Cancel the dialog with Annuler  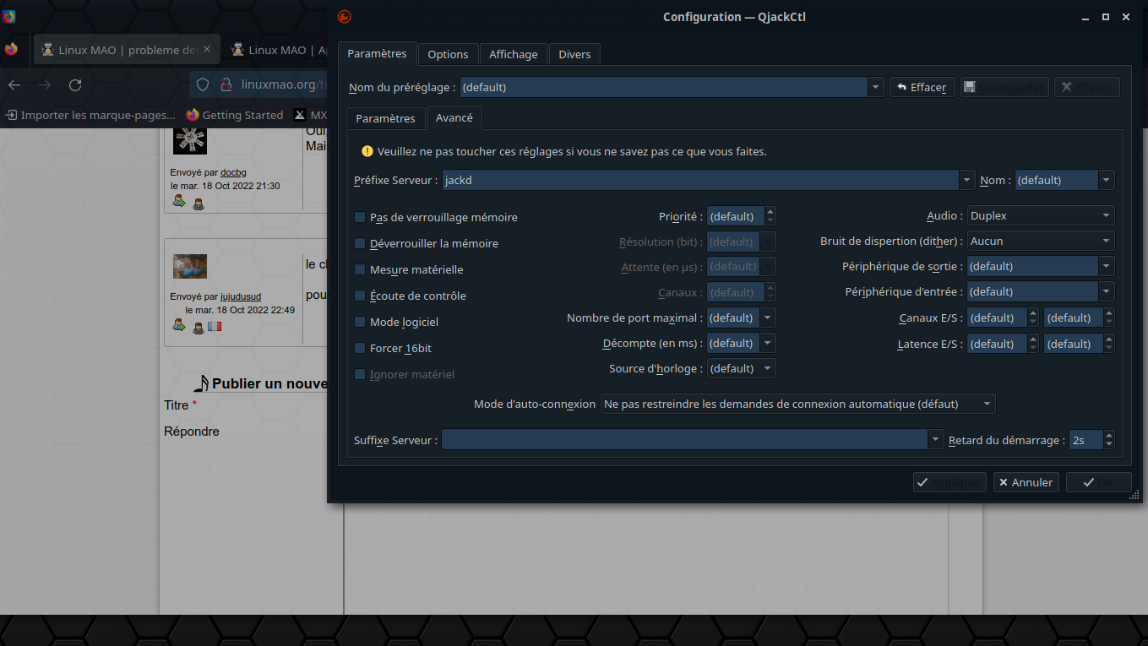1026,482
